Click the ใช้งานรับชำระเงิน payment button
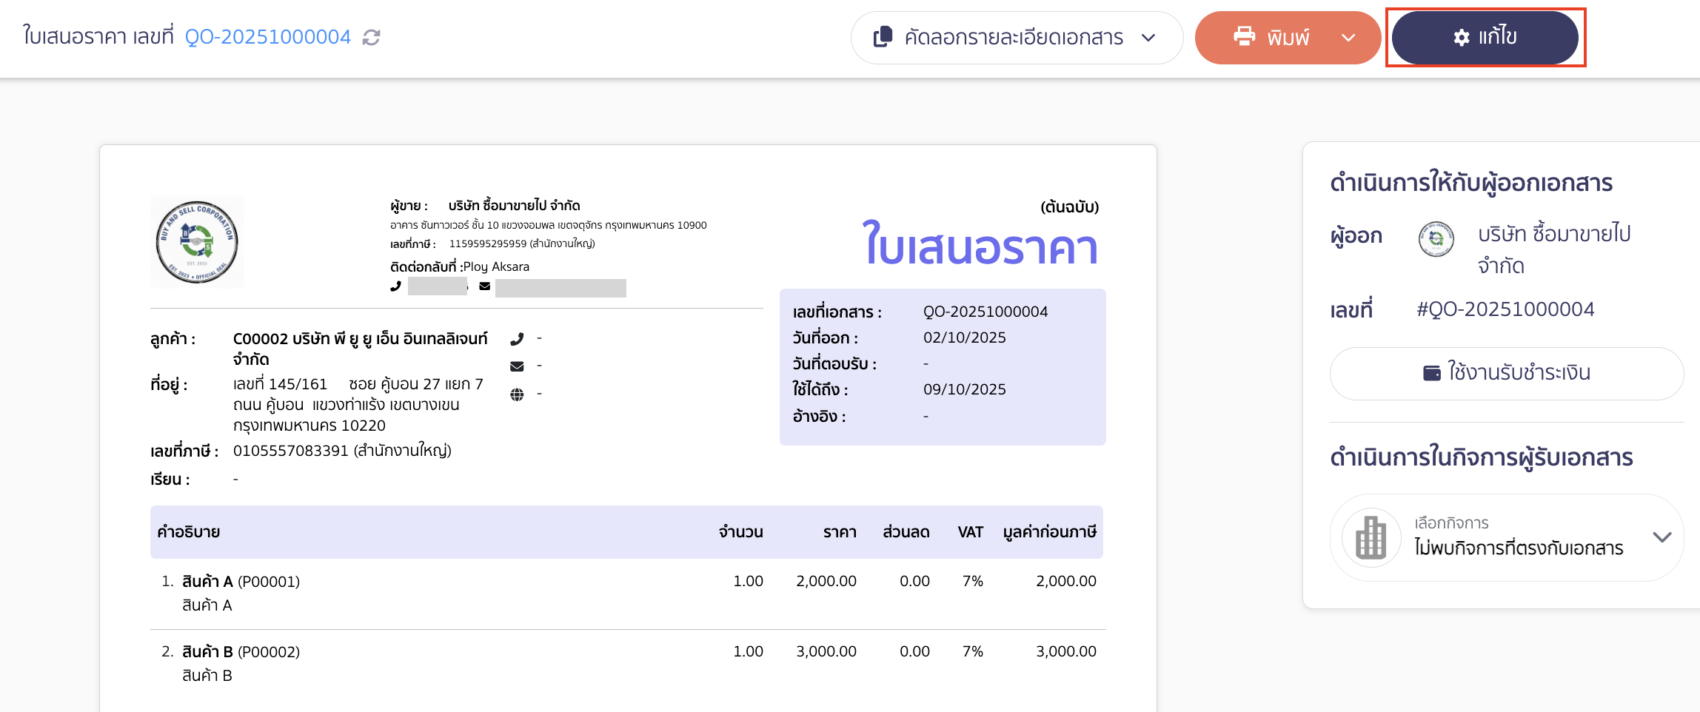The width and height of the screenshot is (1700, 712). click(x=1507, y=373)
